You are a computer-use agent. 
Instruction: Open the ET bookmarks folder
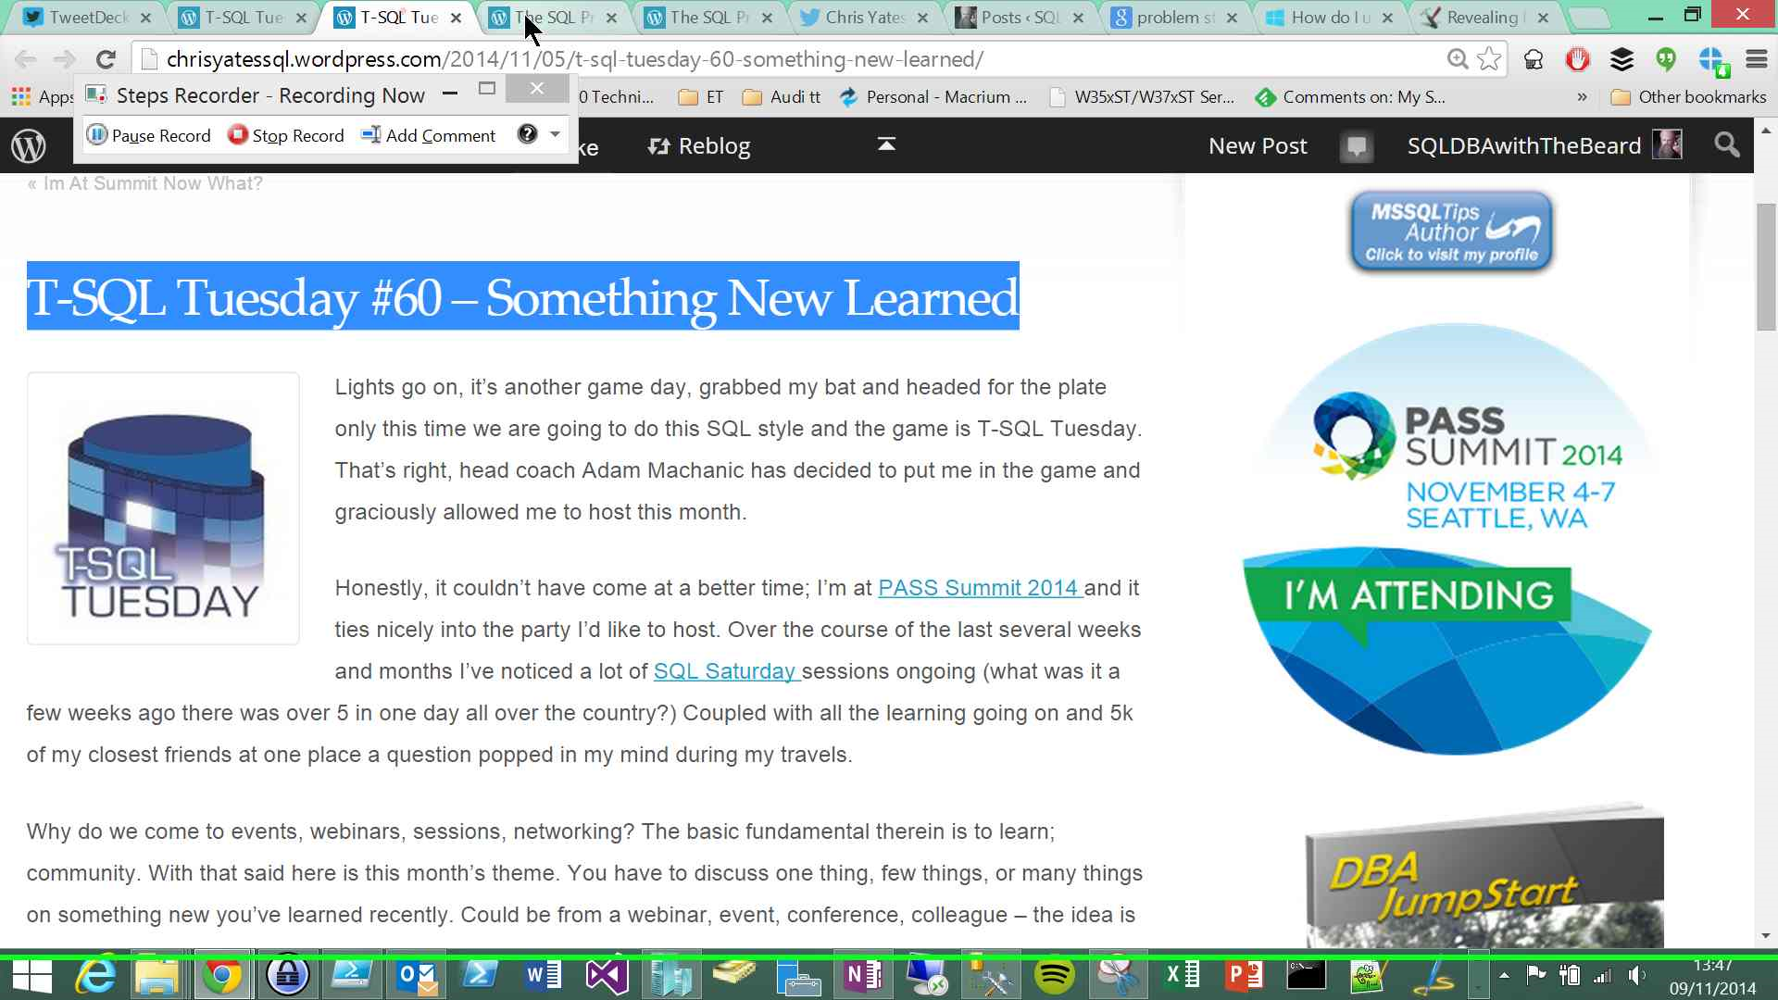700,97
